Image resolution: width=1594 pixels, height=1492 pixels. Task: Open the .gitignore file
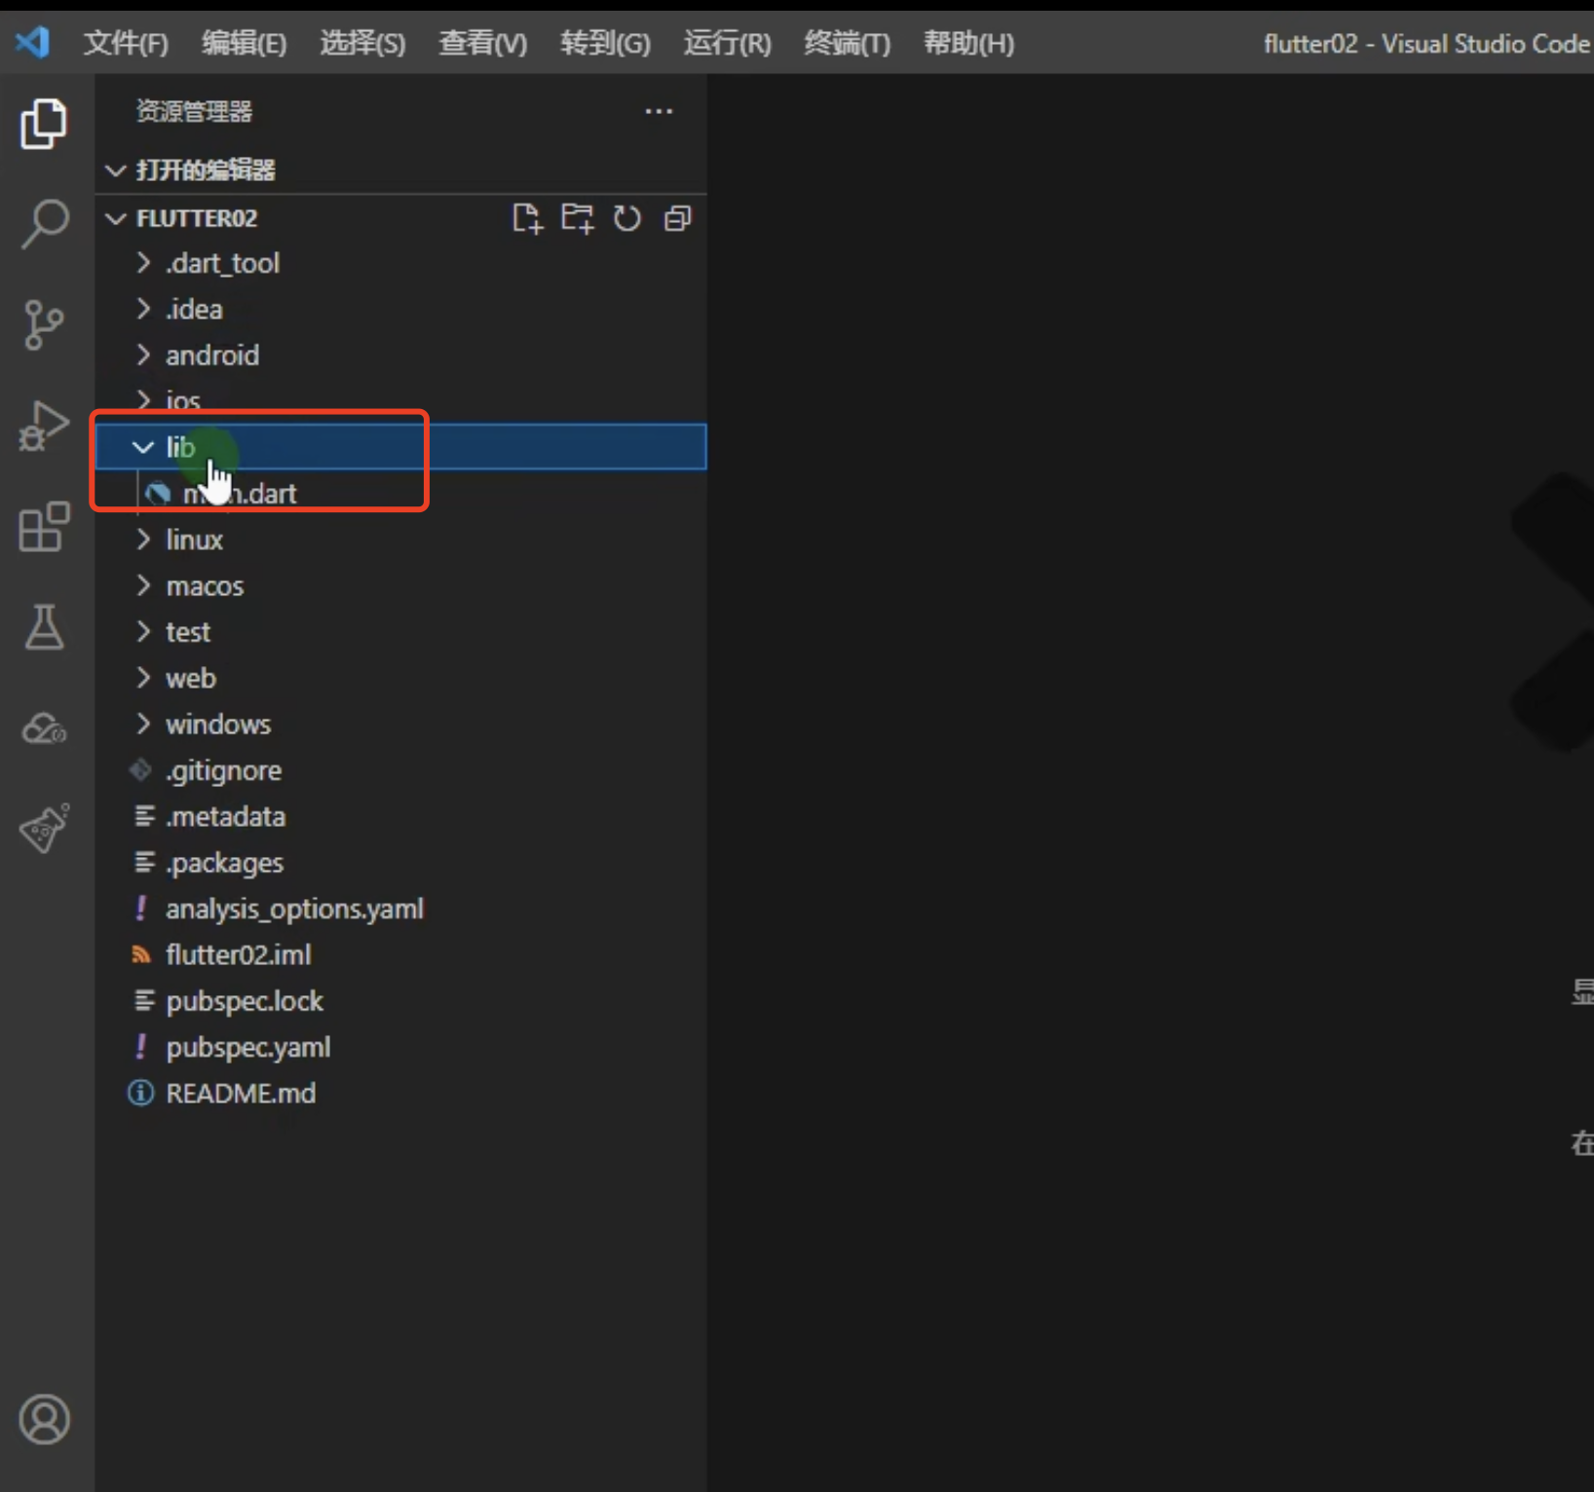(400, 770)
